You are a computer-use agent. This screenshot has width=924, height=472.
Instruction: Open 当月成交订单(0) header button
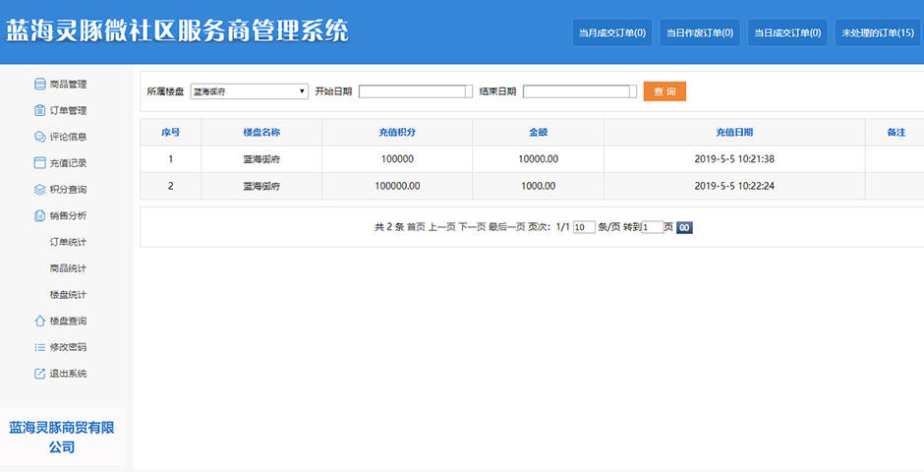click(x=612, y=32)
